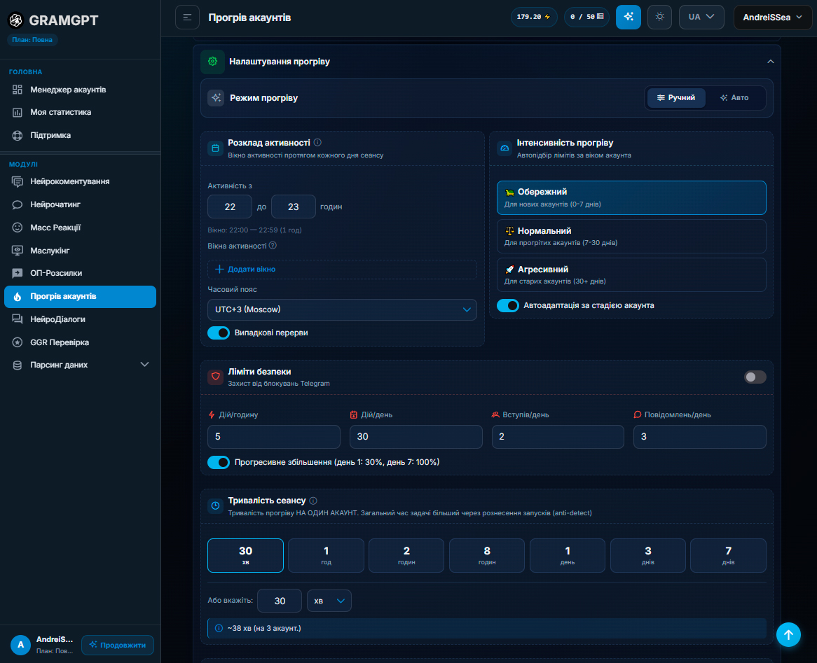Click the calendar icon of Розклад активності
The height and width of the screenshot is (663, 817).
(x=215, y=148)
